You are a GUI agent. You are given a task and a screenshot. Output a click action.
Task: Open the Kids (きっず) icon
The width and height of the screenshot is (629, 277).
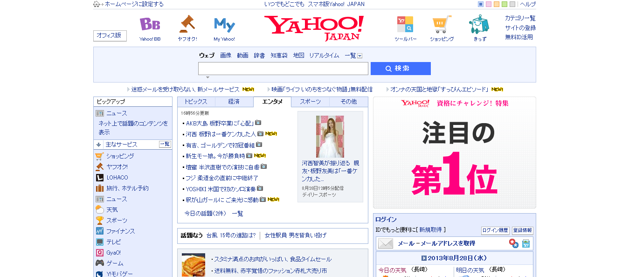(x=479, y=24)
